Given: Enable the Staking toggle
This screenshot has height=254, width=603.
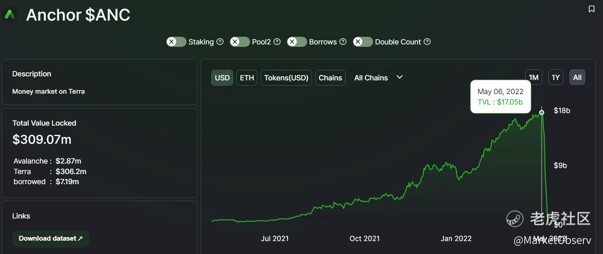Looking at the screenshot, I should click(x=176, y=42).
